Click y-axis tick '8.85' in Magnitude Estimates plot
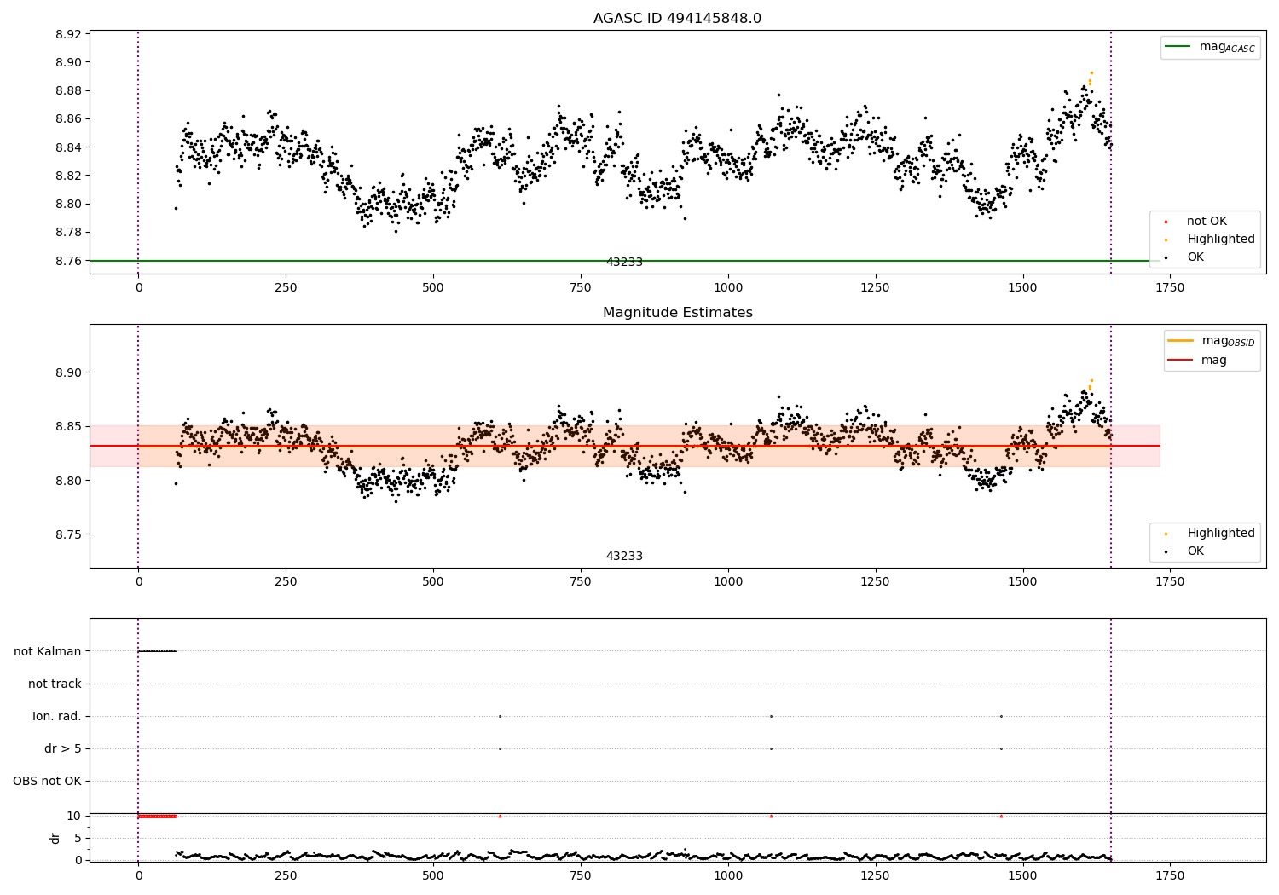The width and height of the screenshot is (1279, 895). tap(68, 426)
